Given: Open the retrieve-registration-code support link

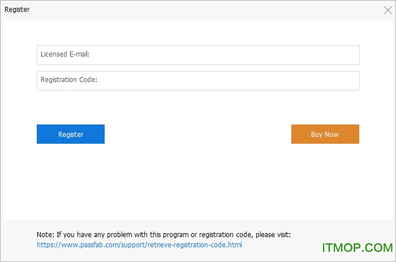Looking at the screenshot, I should point(139,245).
